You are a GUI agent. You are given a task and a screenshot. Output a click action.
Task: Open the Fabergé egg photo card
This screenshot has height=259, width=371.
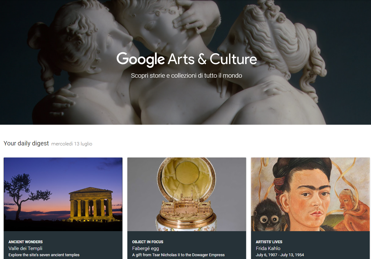(x=187, y=194)
